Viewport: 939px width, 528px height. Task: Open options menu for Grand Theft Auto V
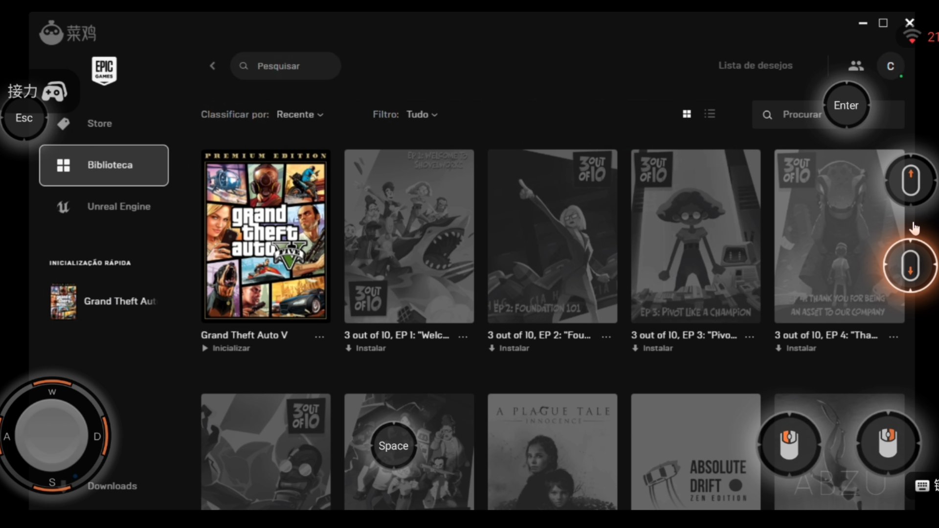[x=319, y=336]
